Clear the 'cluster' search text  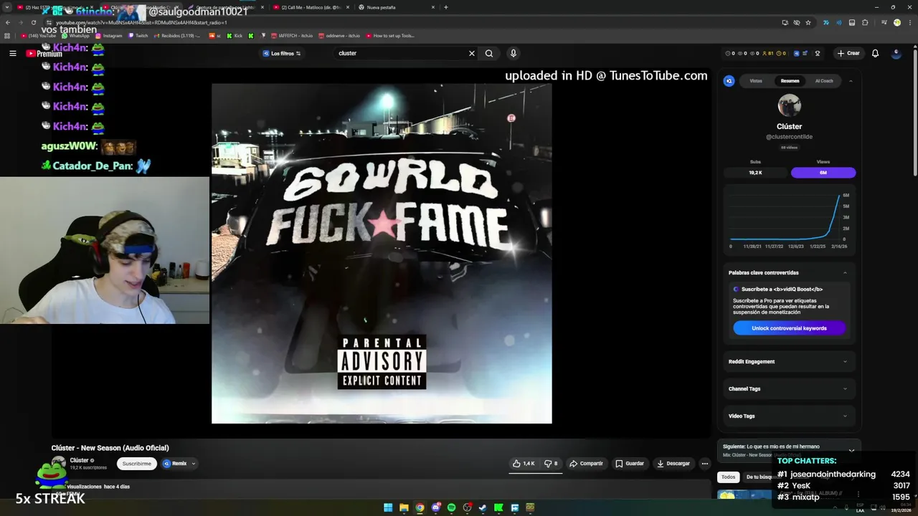(471, 53)
